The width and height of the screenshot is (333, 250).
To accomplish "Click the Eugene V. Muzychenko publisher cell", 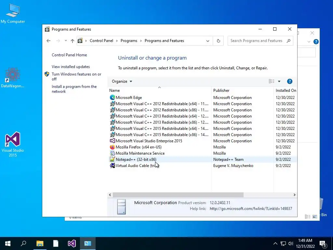I will point(233,165).
